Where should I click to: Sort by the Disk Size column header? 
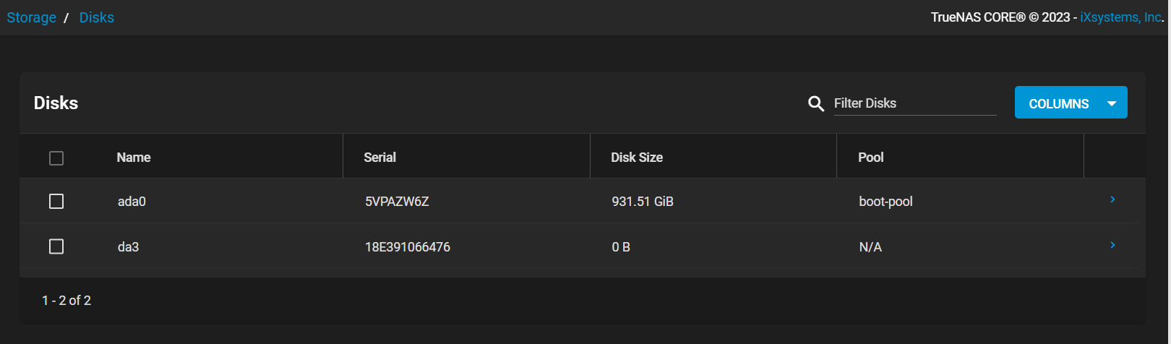click(637, 157)
